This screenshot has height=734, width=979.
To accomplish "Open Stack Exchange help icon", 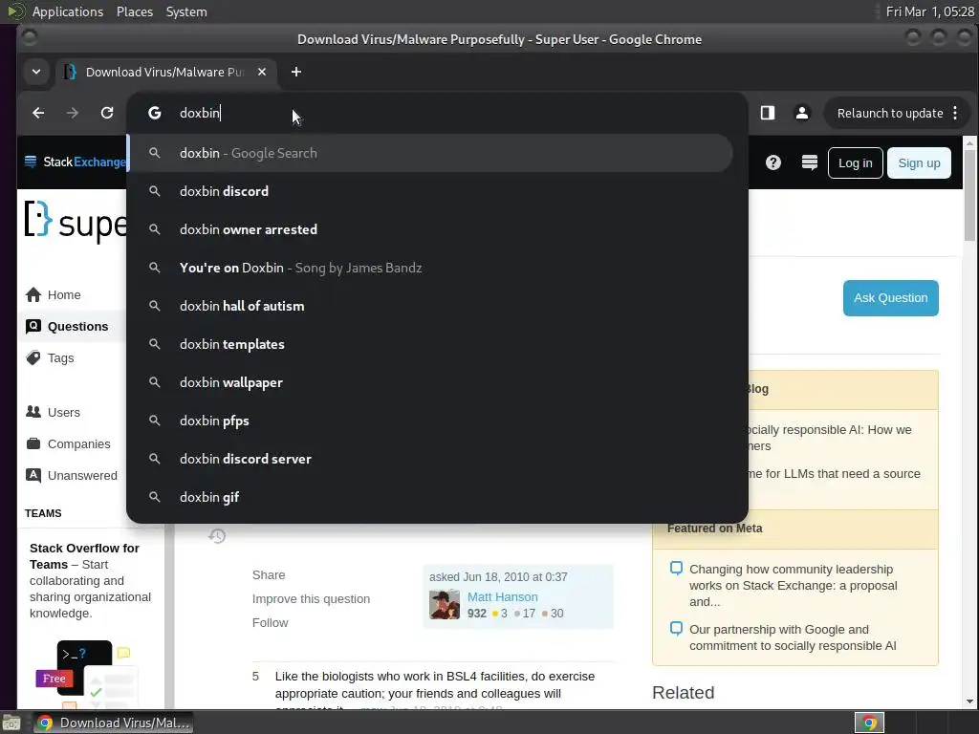I will [x=772, y=162].
